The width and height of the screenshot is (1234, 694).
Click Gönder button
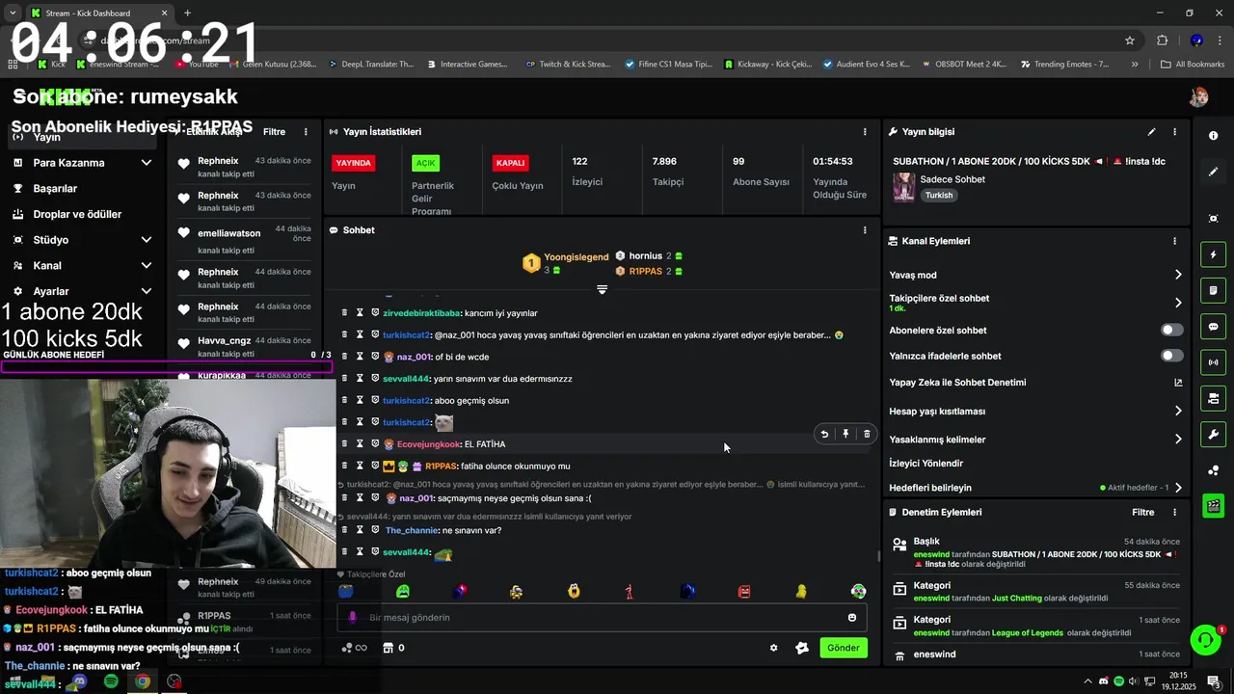pyautogui.click(x=844, y=648)
